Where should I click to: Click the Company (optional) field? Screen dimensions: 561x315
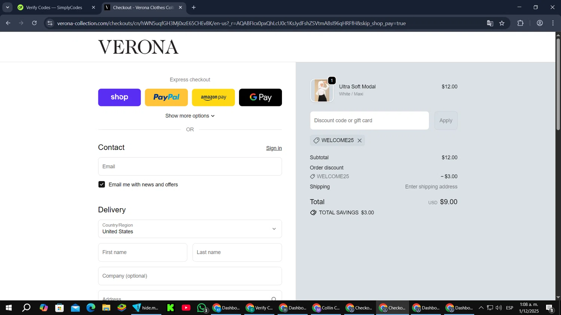point(190,276)
